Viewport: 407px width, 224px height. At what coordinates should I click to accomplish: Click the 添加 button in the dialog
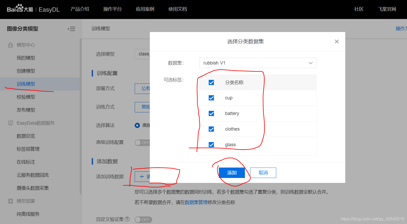point(232,173)
